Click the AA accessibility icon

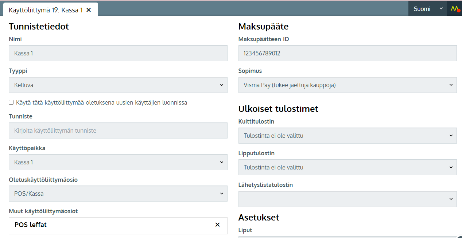pos(455,9)
